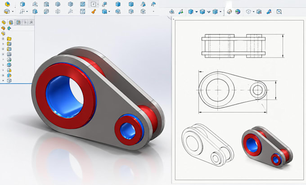Click the wireframe isometric view on the drawing sheet

[207, 144]
